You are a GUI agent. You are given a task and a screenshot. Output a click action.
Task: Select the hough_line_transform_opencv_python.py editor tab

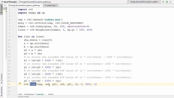pyautogui.click(x=25, y=5)
